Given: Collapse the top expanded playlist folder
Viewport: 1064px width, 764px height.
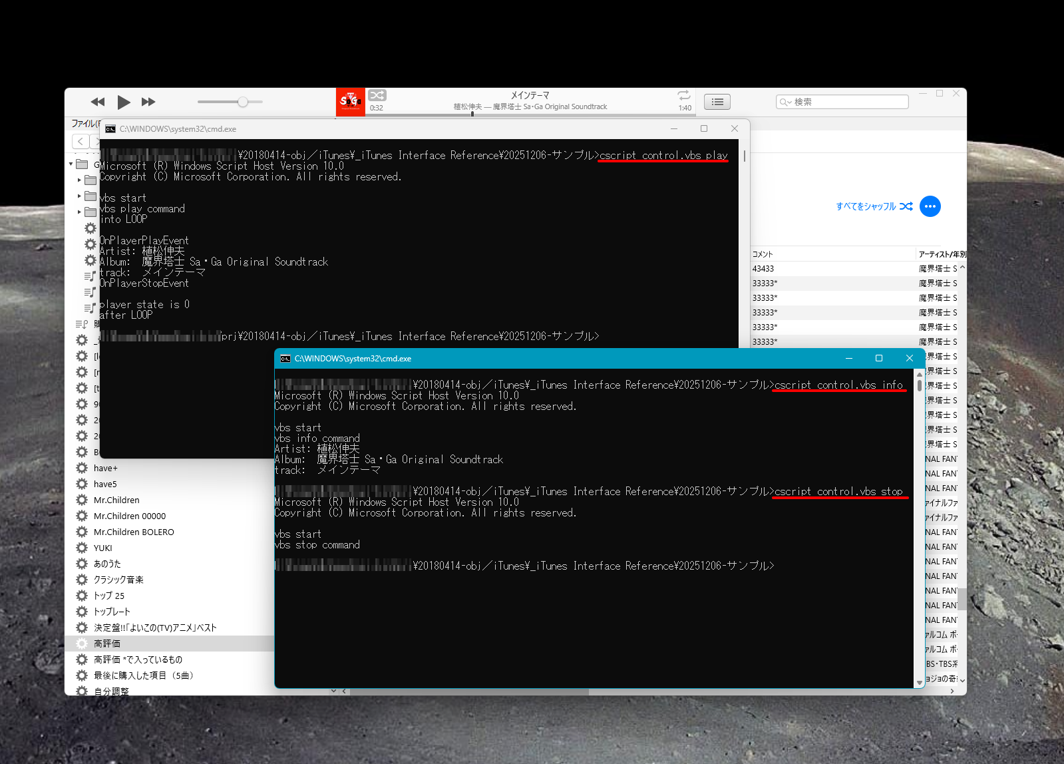Looking at the screenshot, I should click(71, 164).
